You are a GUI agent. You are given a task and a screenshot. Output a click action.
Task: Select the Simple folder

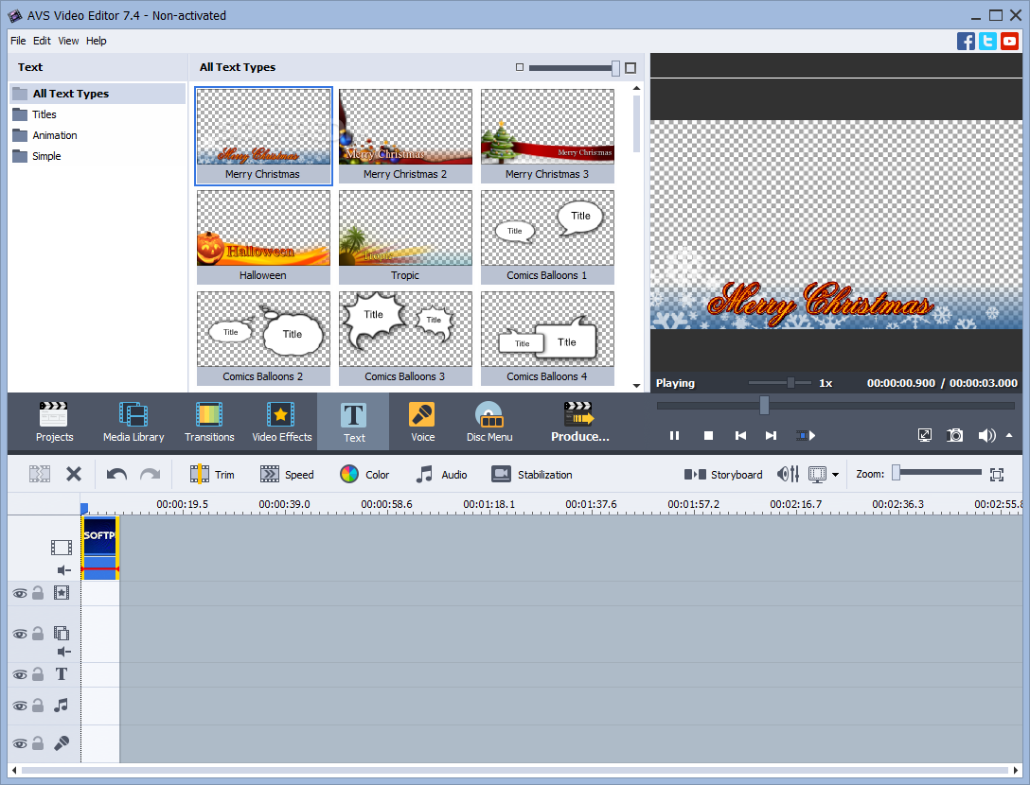(98, 156)
